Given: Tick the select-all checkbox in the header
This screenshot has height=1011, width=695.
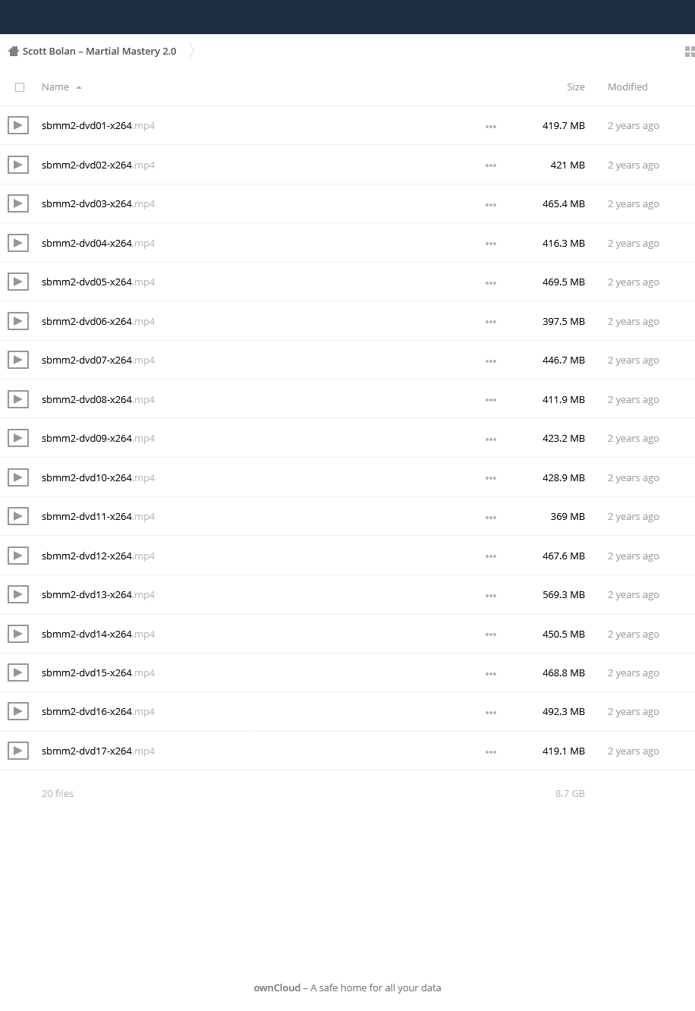Looking at the screenshot, I should pos(20,87).
